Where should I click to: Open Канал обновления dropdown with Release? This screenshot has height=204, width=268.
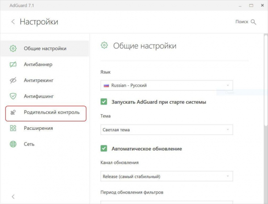click(x=167, y=176)
